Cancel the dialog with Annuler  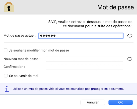pyautogui.click(x=93, y=102)
